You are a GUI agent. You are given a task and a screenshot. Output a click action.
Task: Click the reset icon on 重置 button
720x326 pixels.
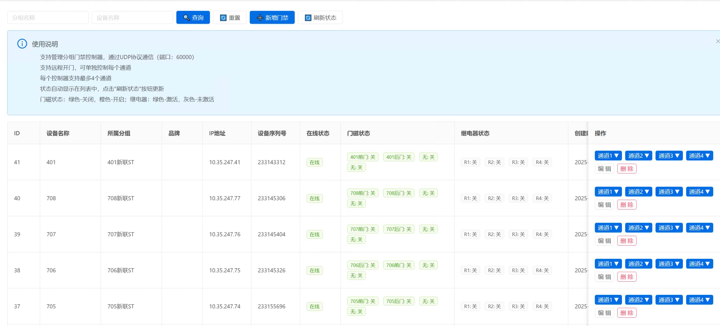pos(223,18)
